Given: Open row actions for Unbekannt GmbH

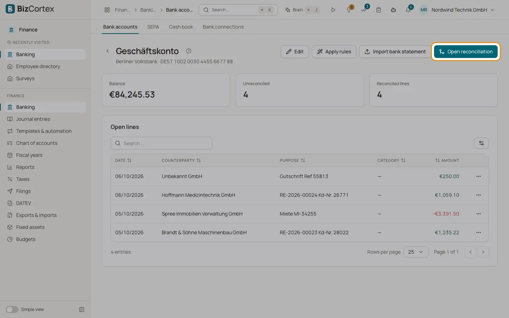Looking at the screenshot, I should click(x=479, y=176).
